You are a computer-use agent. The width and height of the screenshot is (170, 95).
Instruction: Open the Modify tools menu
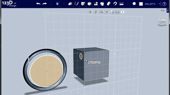pos(89,4)
